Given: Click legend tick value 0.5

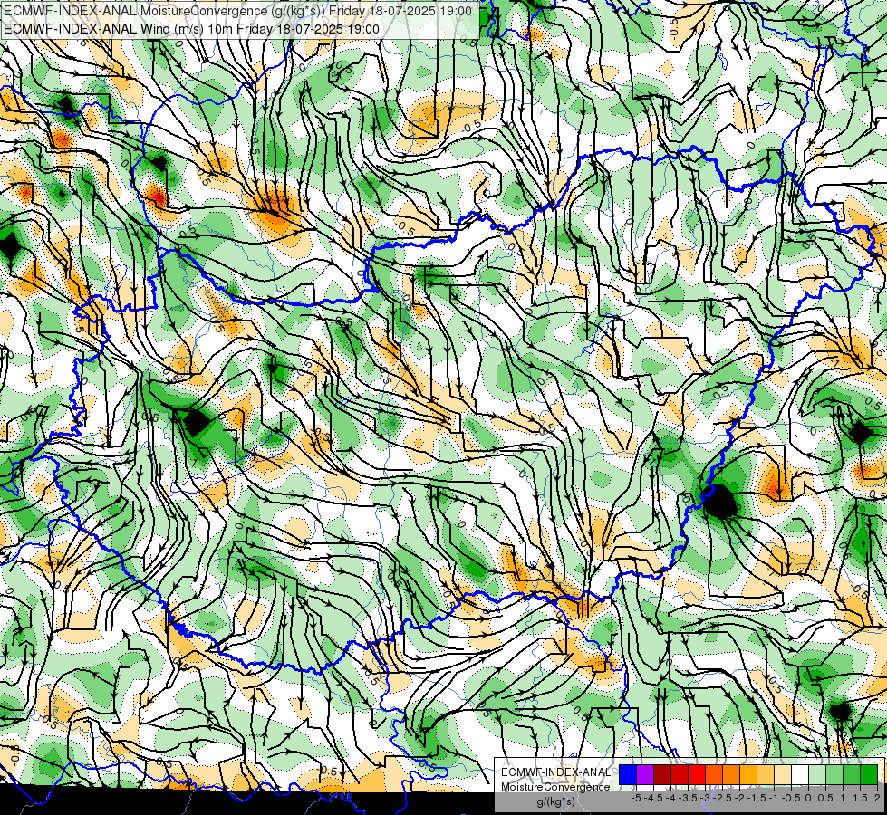Looking at the screenshot, I should [825, 798].
